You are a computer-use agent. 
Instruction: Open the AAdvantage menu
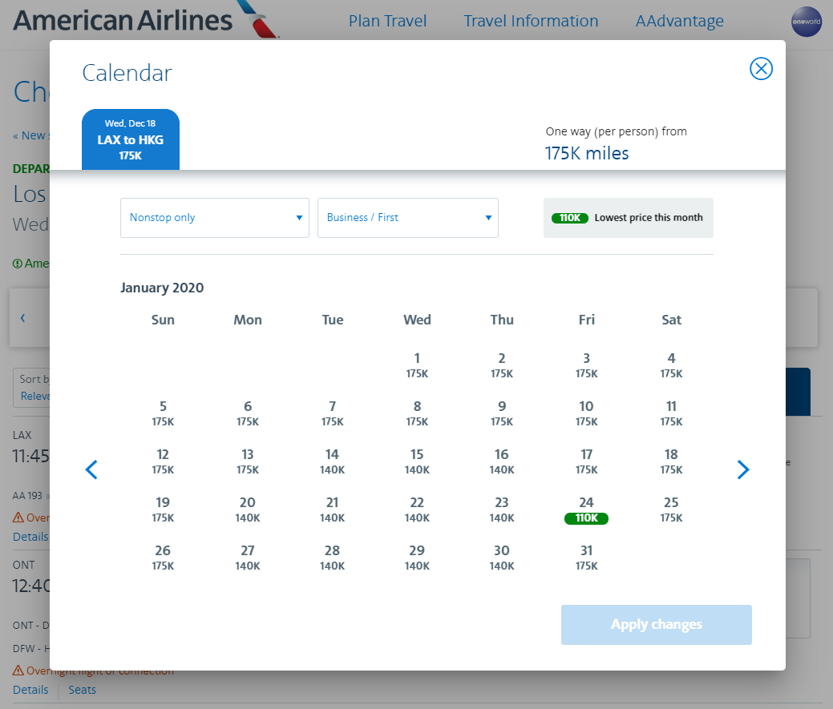(x=679, y=22)
